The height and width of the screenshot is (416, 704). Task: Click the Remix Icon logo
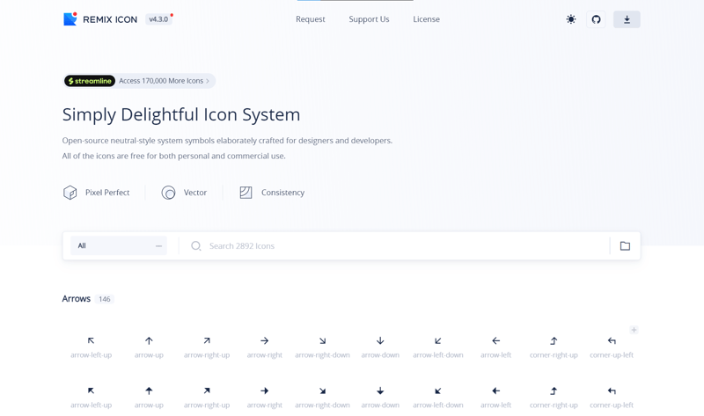click(100, 19)
